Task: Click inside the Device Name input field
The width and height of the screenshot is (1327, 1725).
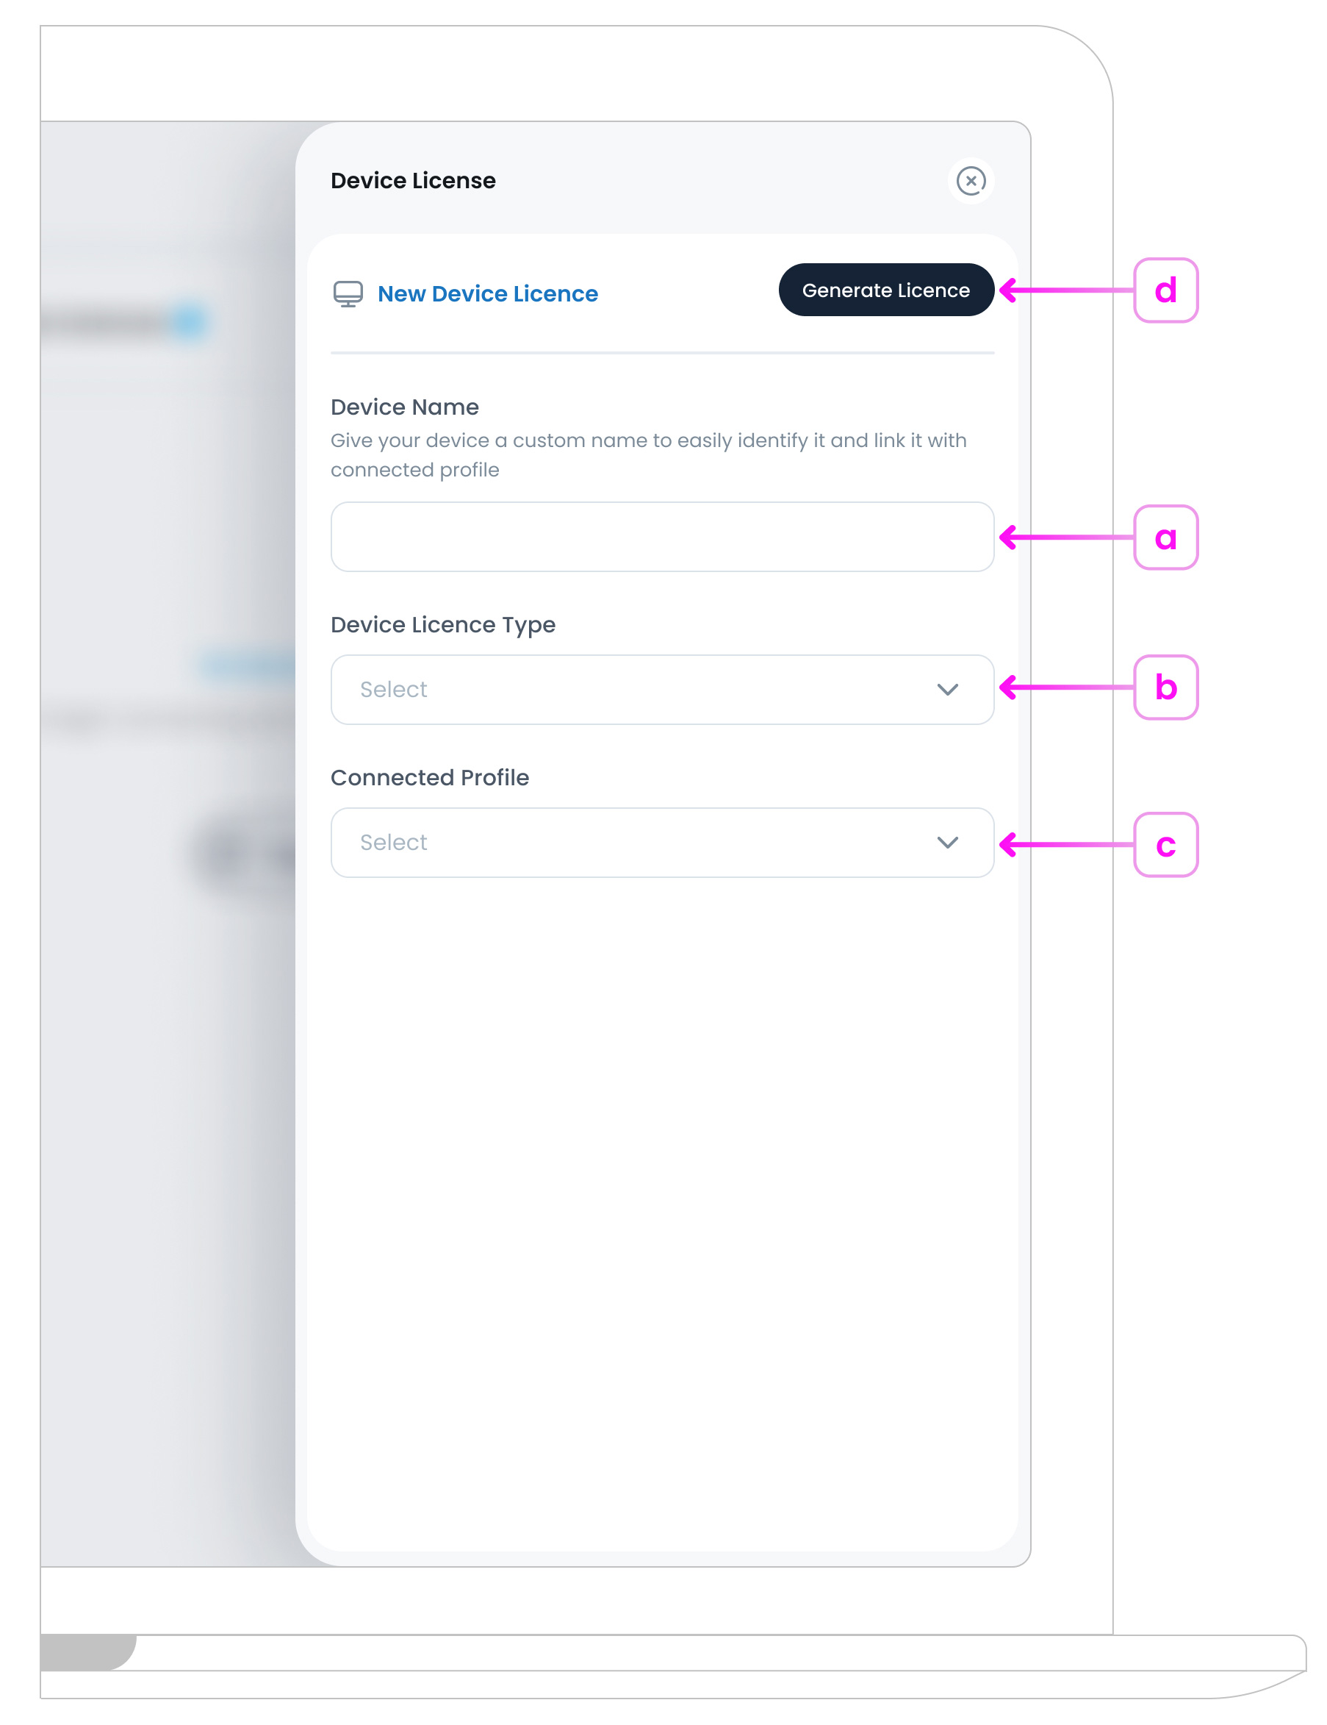Action: tap(661, 537)
